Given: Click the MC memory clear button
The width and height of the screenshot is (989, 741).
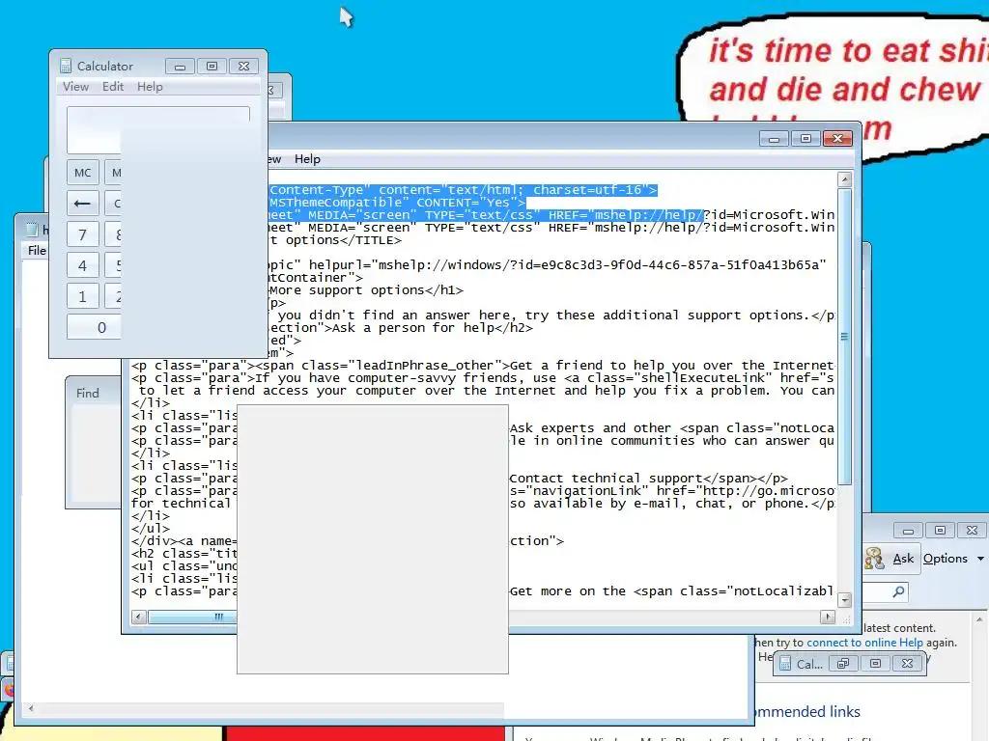Looking at the screenshot, I should 83,173.
